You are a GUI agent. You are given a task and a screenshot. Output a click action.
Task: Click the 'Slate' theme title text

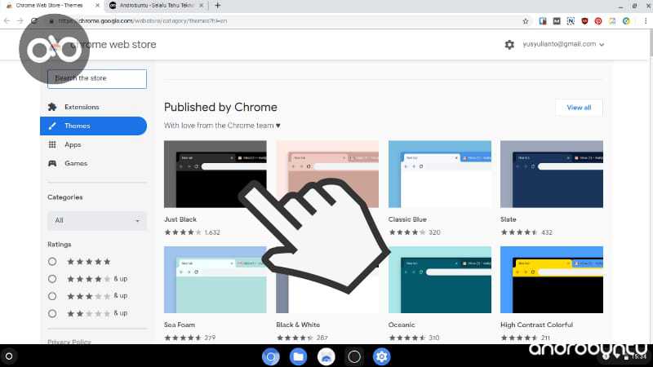pos(508,219)
